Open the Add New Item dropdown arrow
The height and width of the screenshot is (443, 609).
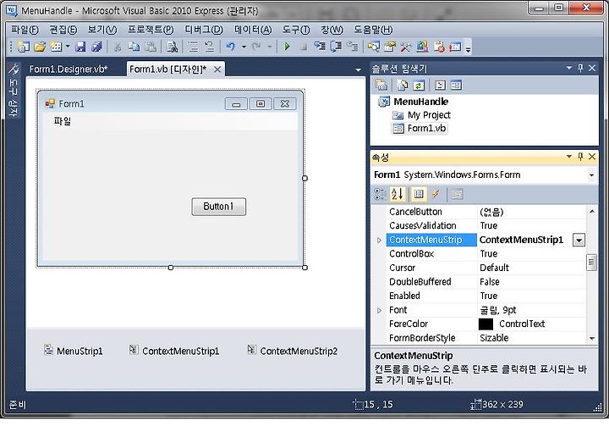(68, 47)
